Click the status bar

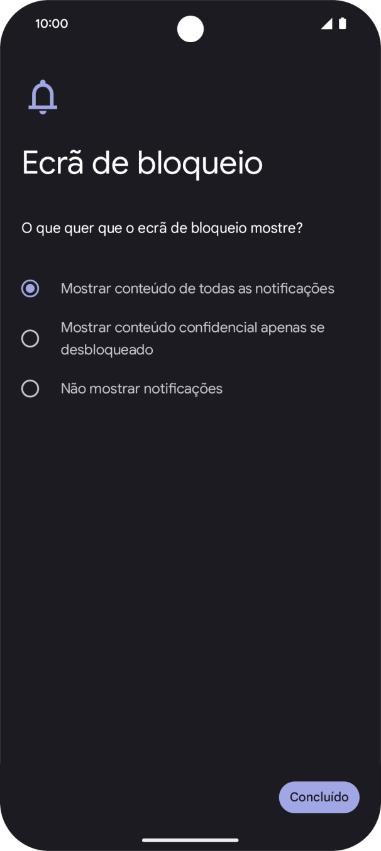(190, 23)
